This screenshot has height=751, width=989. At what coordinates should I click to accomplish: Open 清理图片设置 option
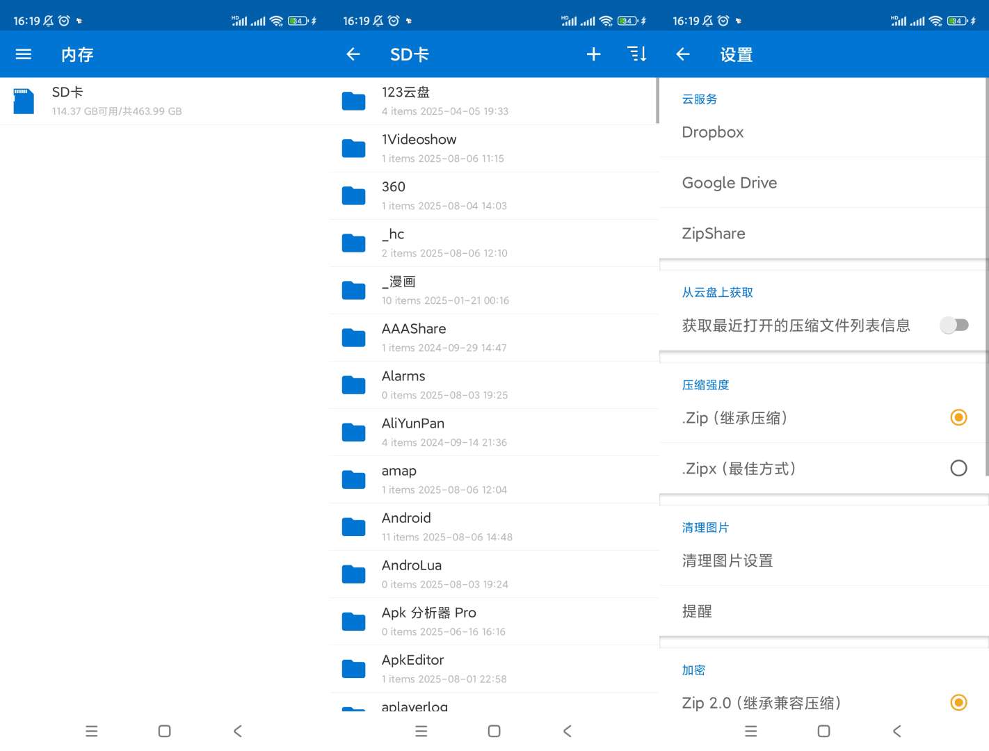point(727,560)
